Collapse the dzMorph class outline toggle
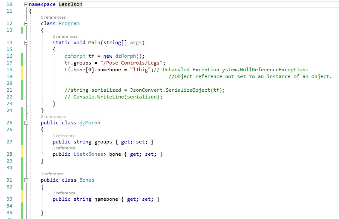 pyautogui.click(x=26, y=123)
